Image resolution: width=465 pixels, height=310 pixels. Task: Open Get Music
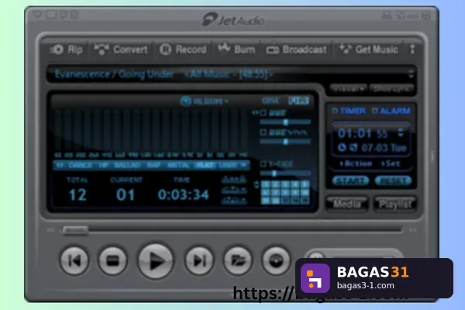coord(369,50)
